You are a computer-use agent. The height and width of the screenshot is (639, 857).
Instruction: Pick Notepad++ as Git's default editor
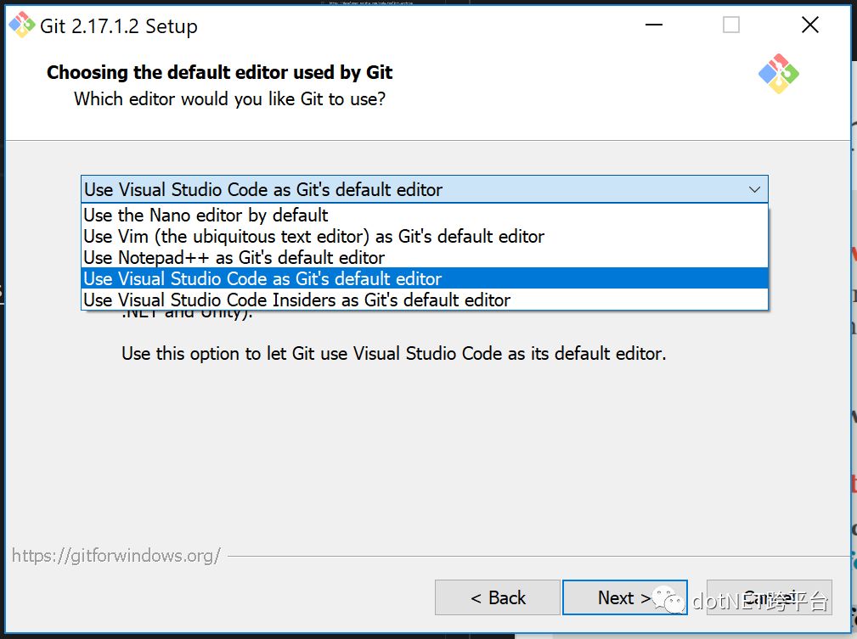(424, 257)
